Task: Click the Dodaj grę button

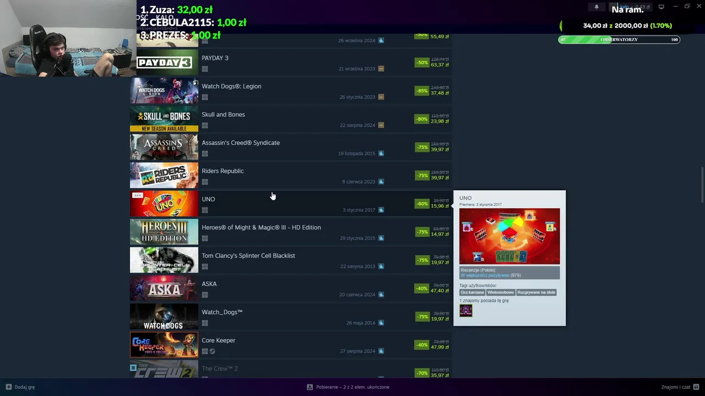Action: 20,387
